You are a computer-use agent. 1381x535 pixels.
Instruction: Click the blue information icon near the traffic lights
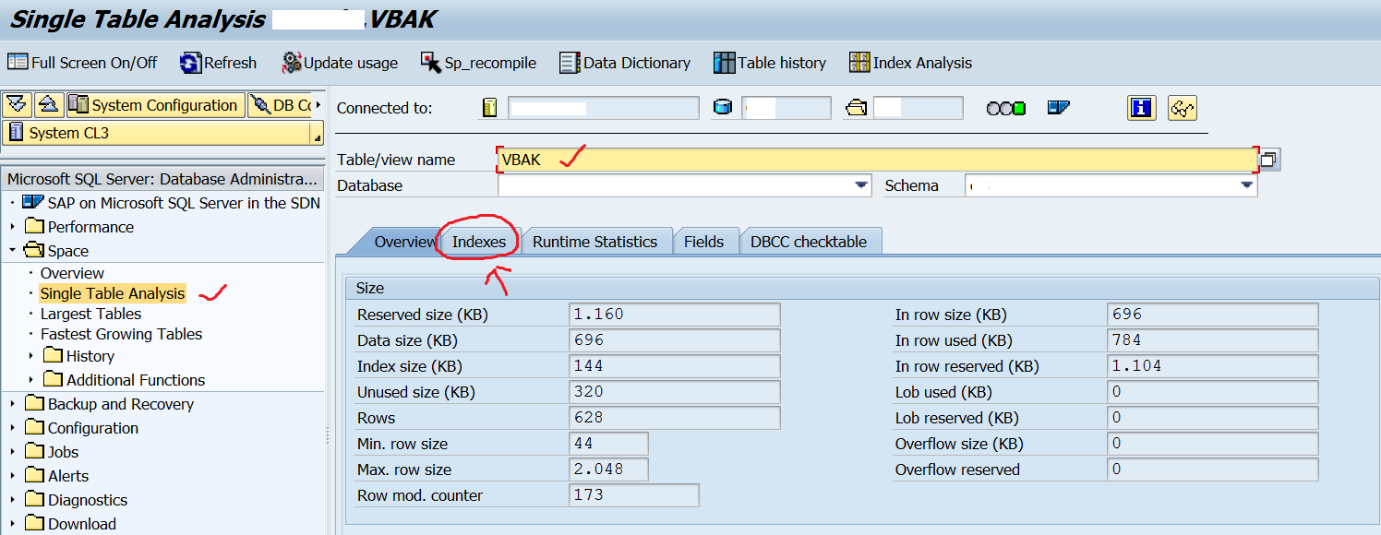pos(1143,107)
